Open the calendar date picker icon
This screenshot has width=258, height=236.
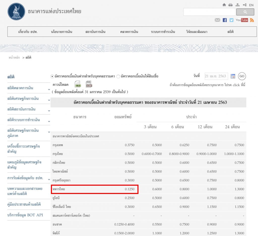pyautogui.click(x=233, y=76)
